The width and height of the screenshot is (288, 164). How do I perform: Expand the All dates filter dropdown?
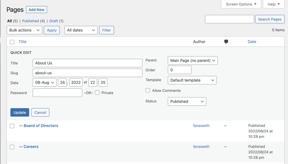(81, 30)
